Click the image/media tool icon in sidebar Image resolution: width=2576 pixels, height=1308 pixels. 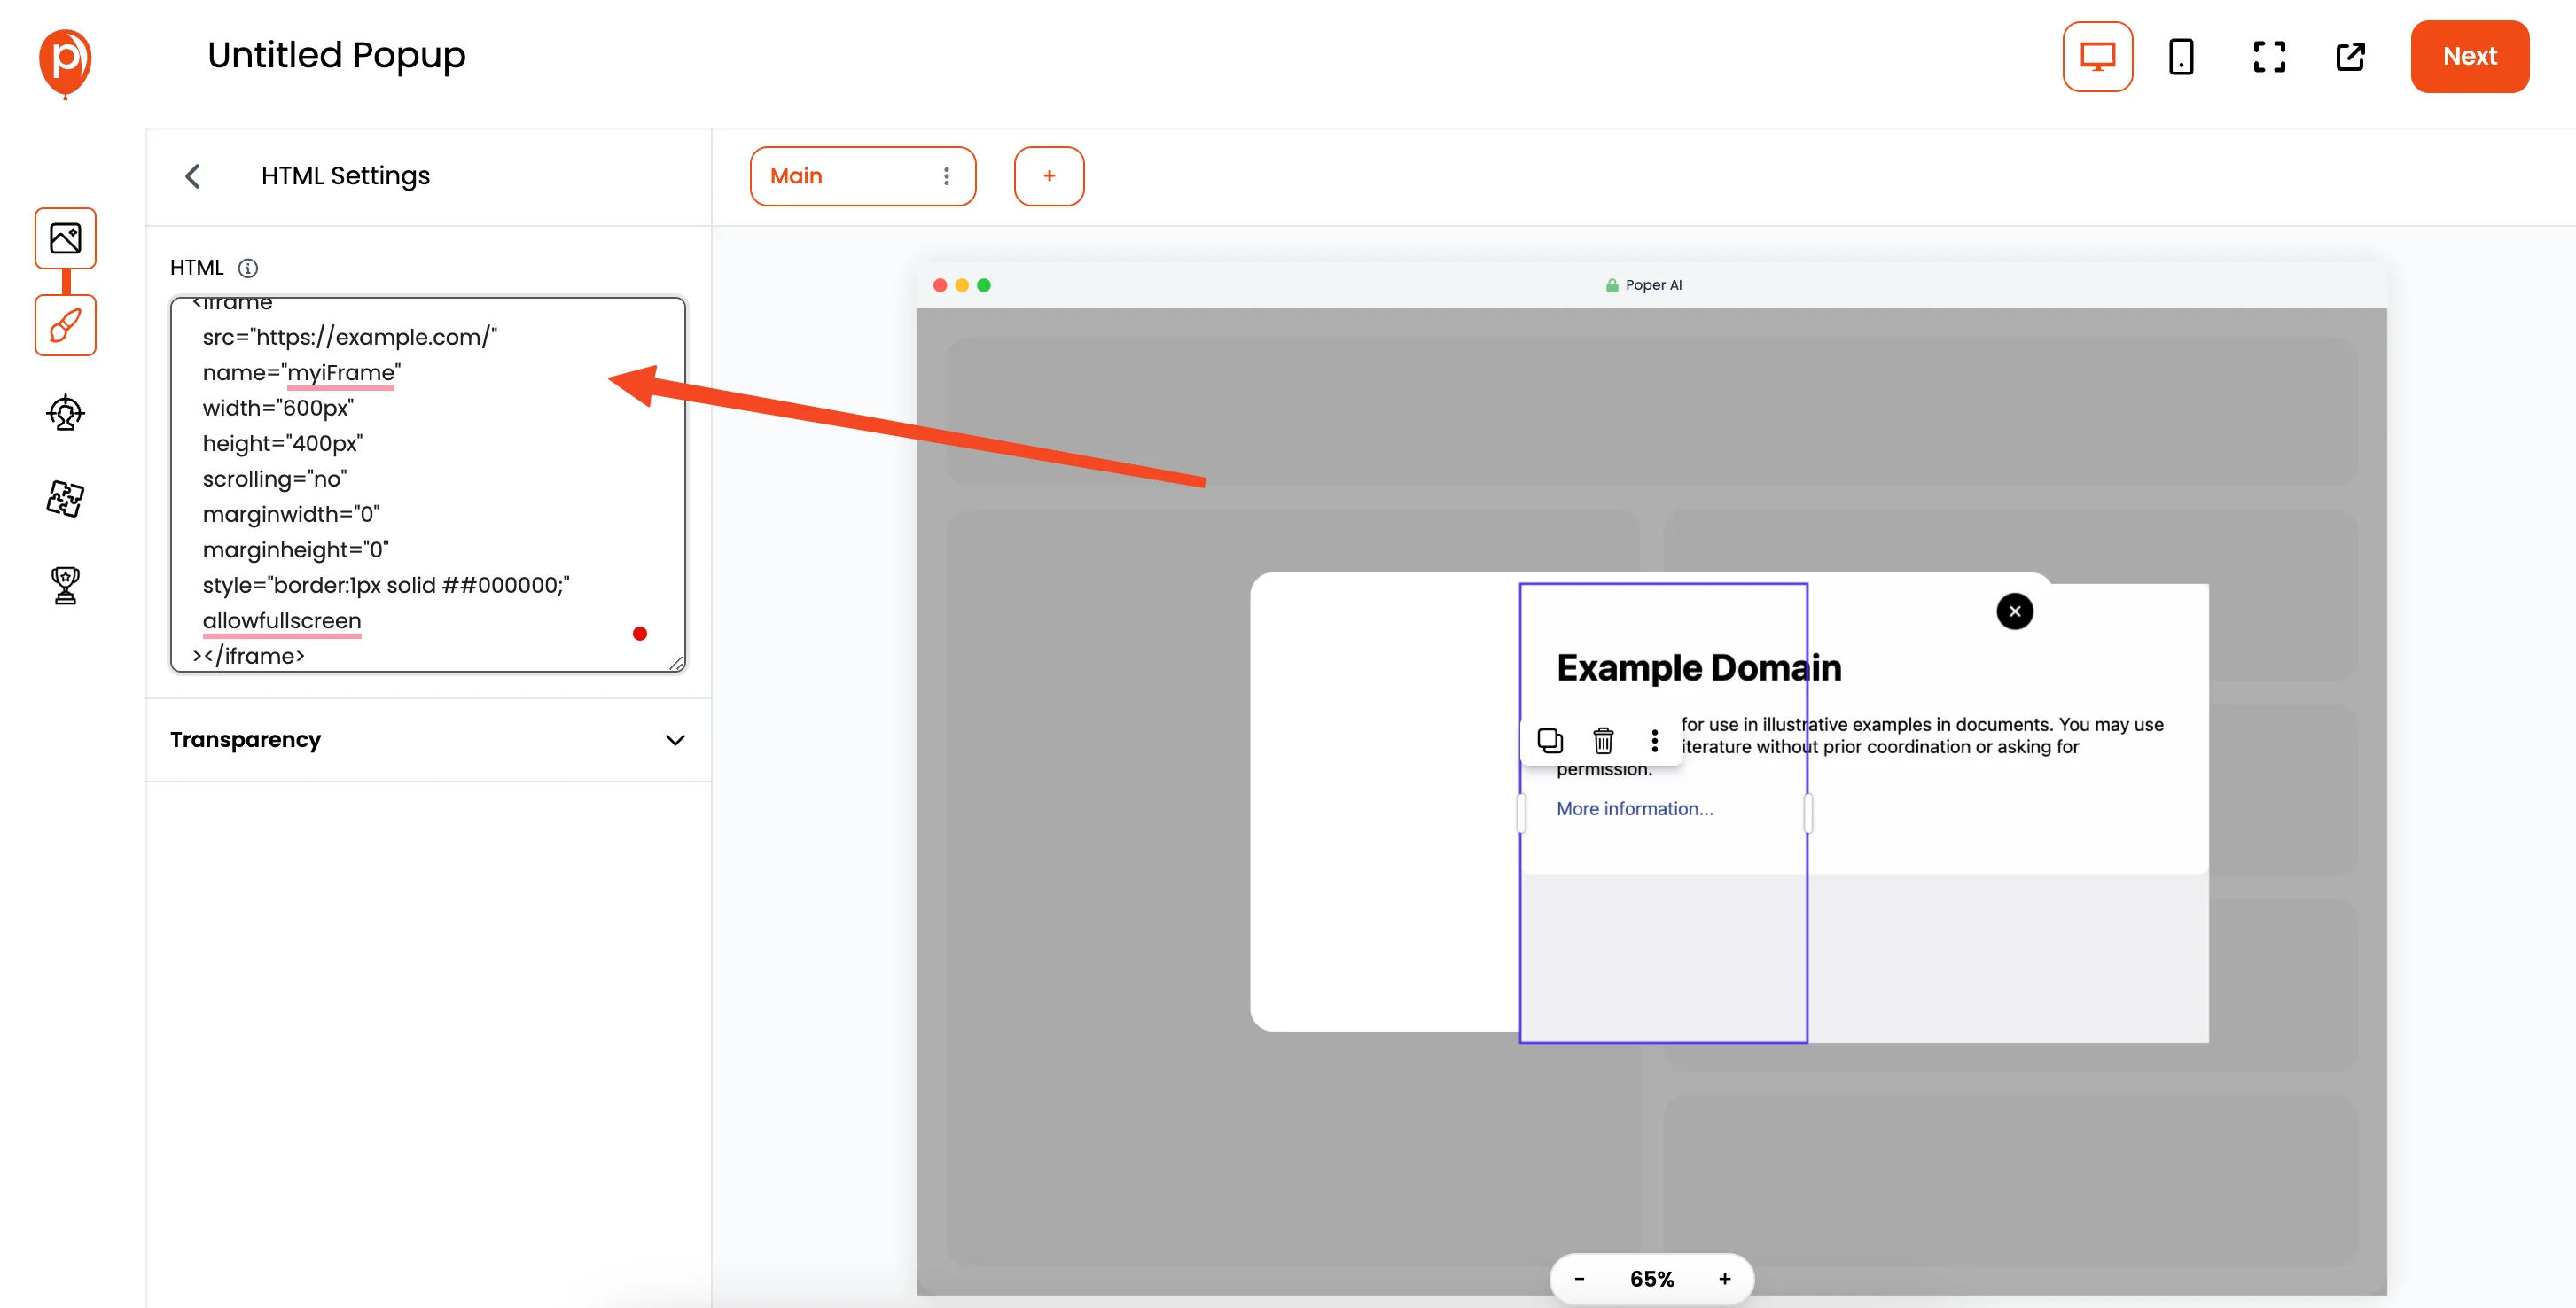[66, 237]
